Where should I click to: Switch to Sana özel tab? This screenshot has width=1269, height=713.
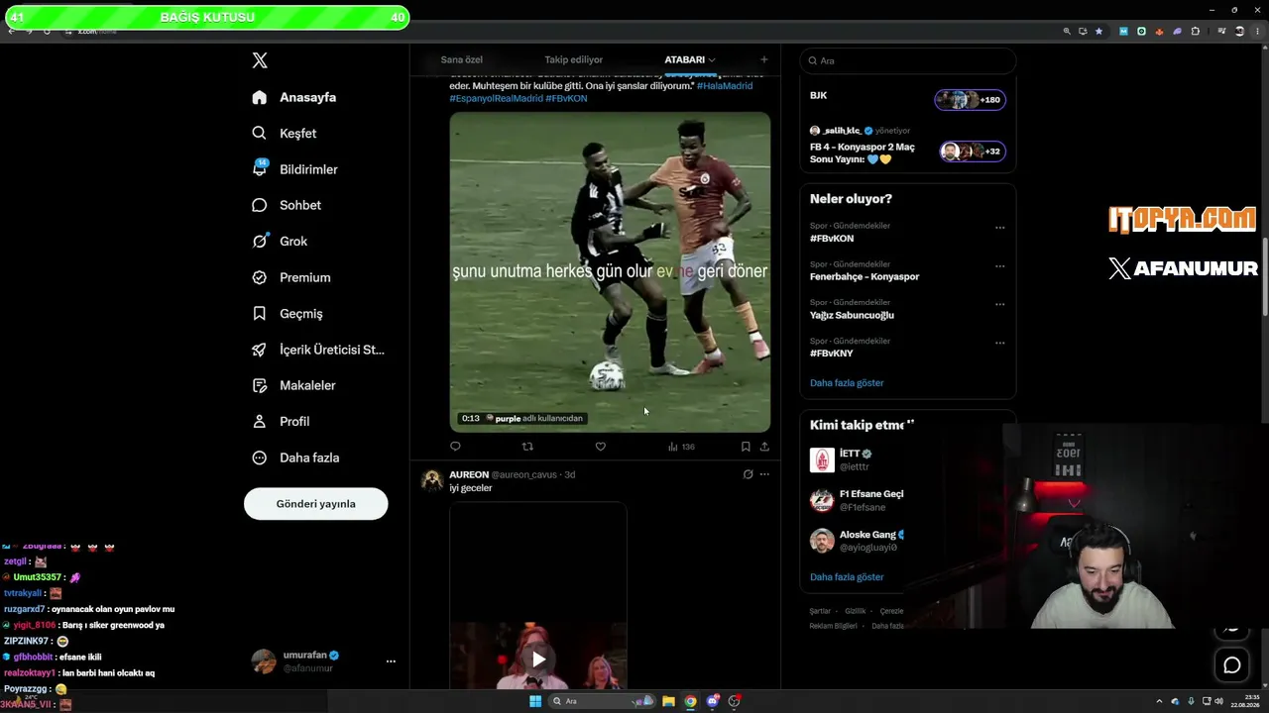coord(461,59)
